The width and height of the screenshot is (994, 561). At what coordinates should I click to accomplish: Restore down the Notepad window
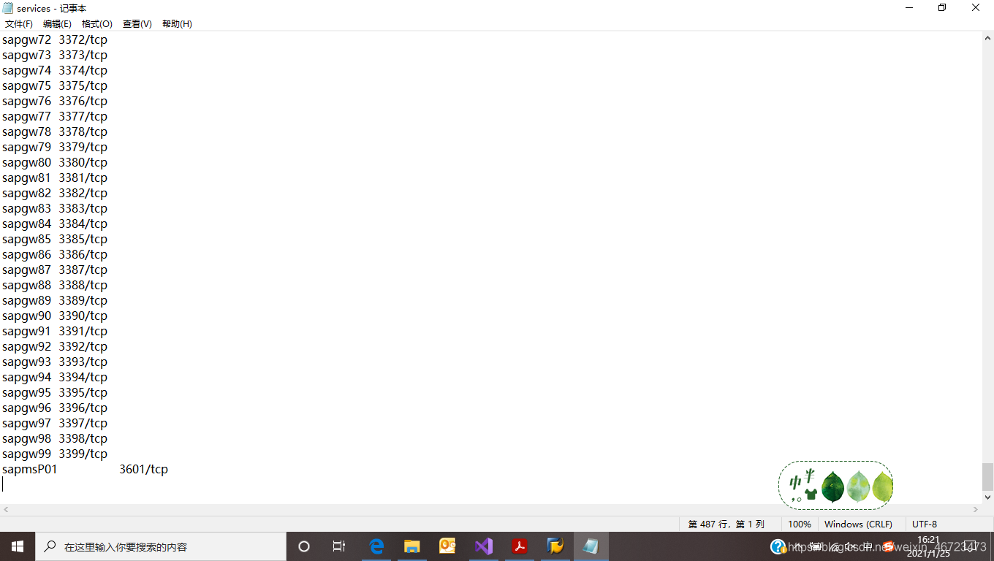pyautogui.click(x=942, y=8)
